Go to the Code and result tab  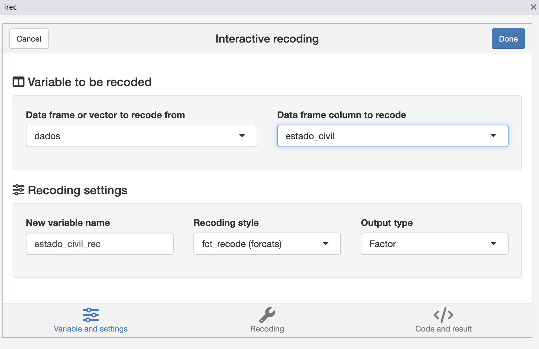[x=443, y=329]
